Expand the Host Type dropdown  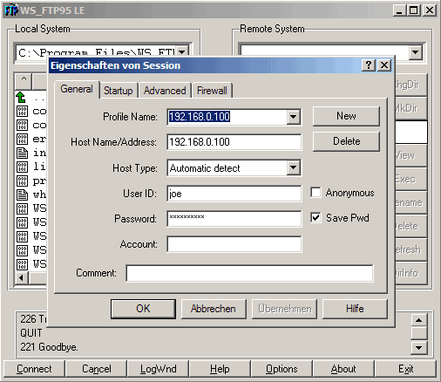294,167
